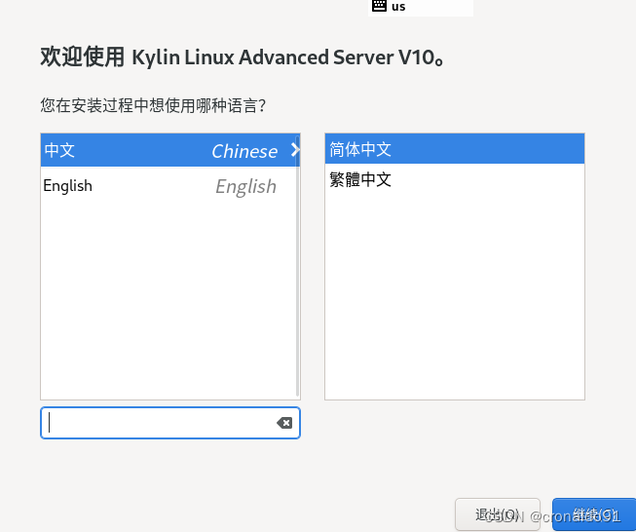636x532 pixels.
Task: Focus the language search input field
Action: point(170,423)
